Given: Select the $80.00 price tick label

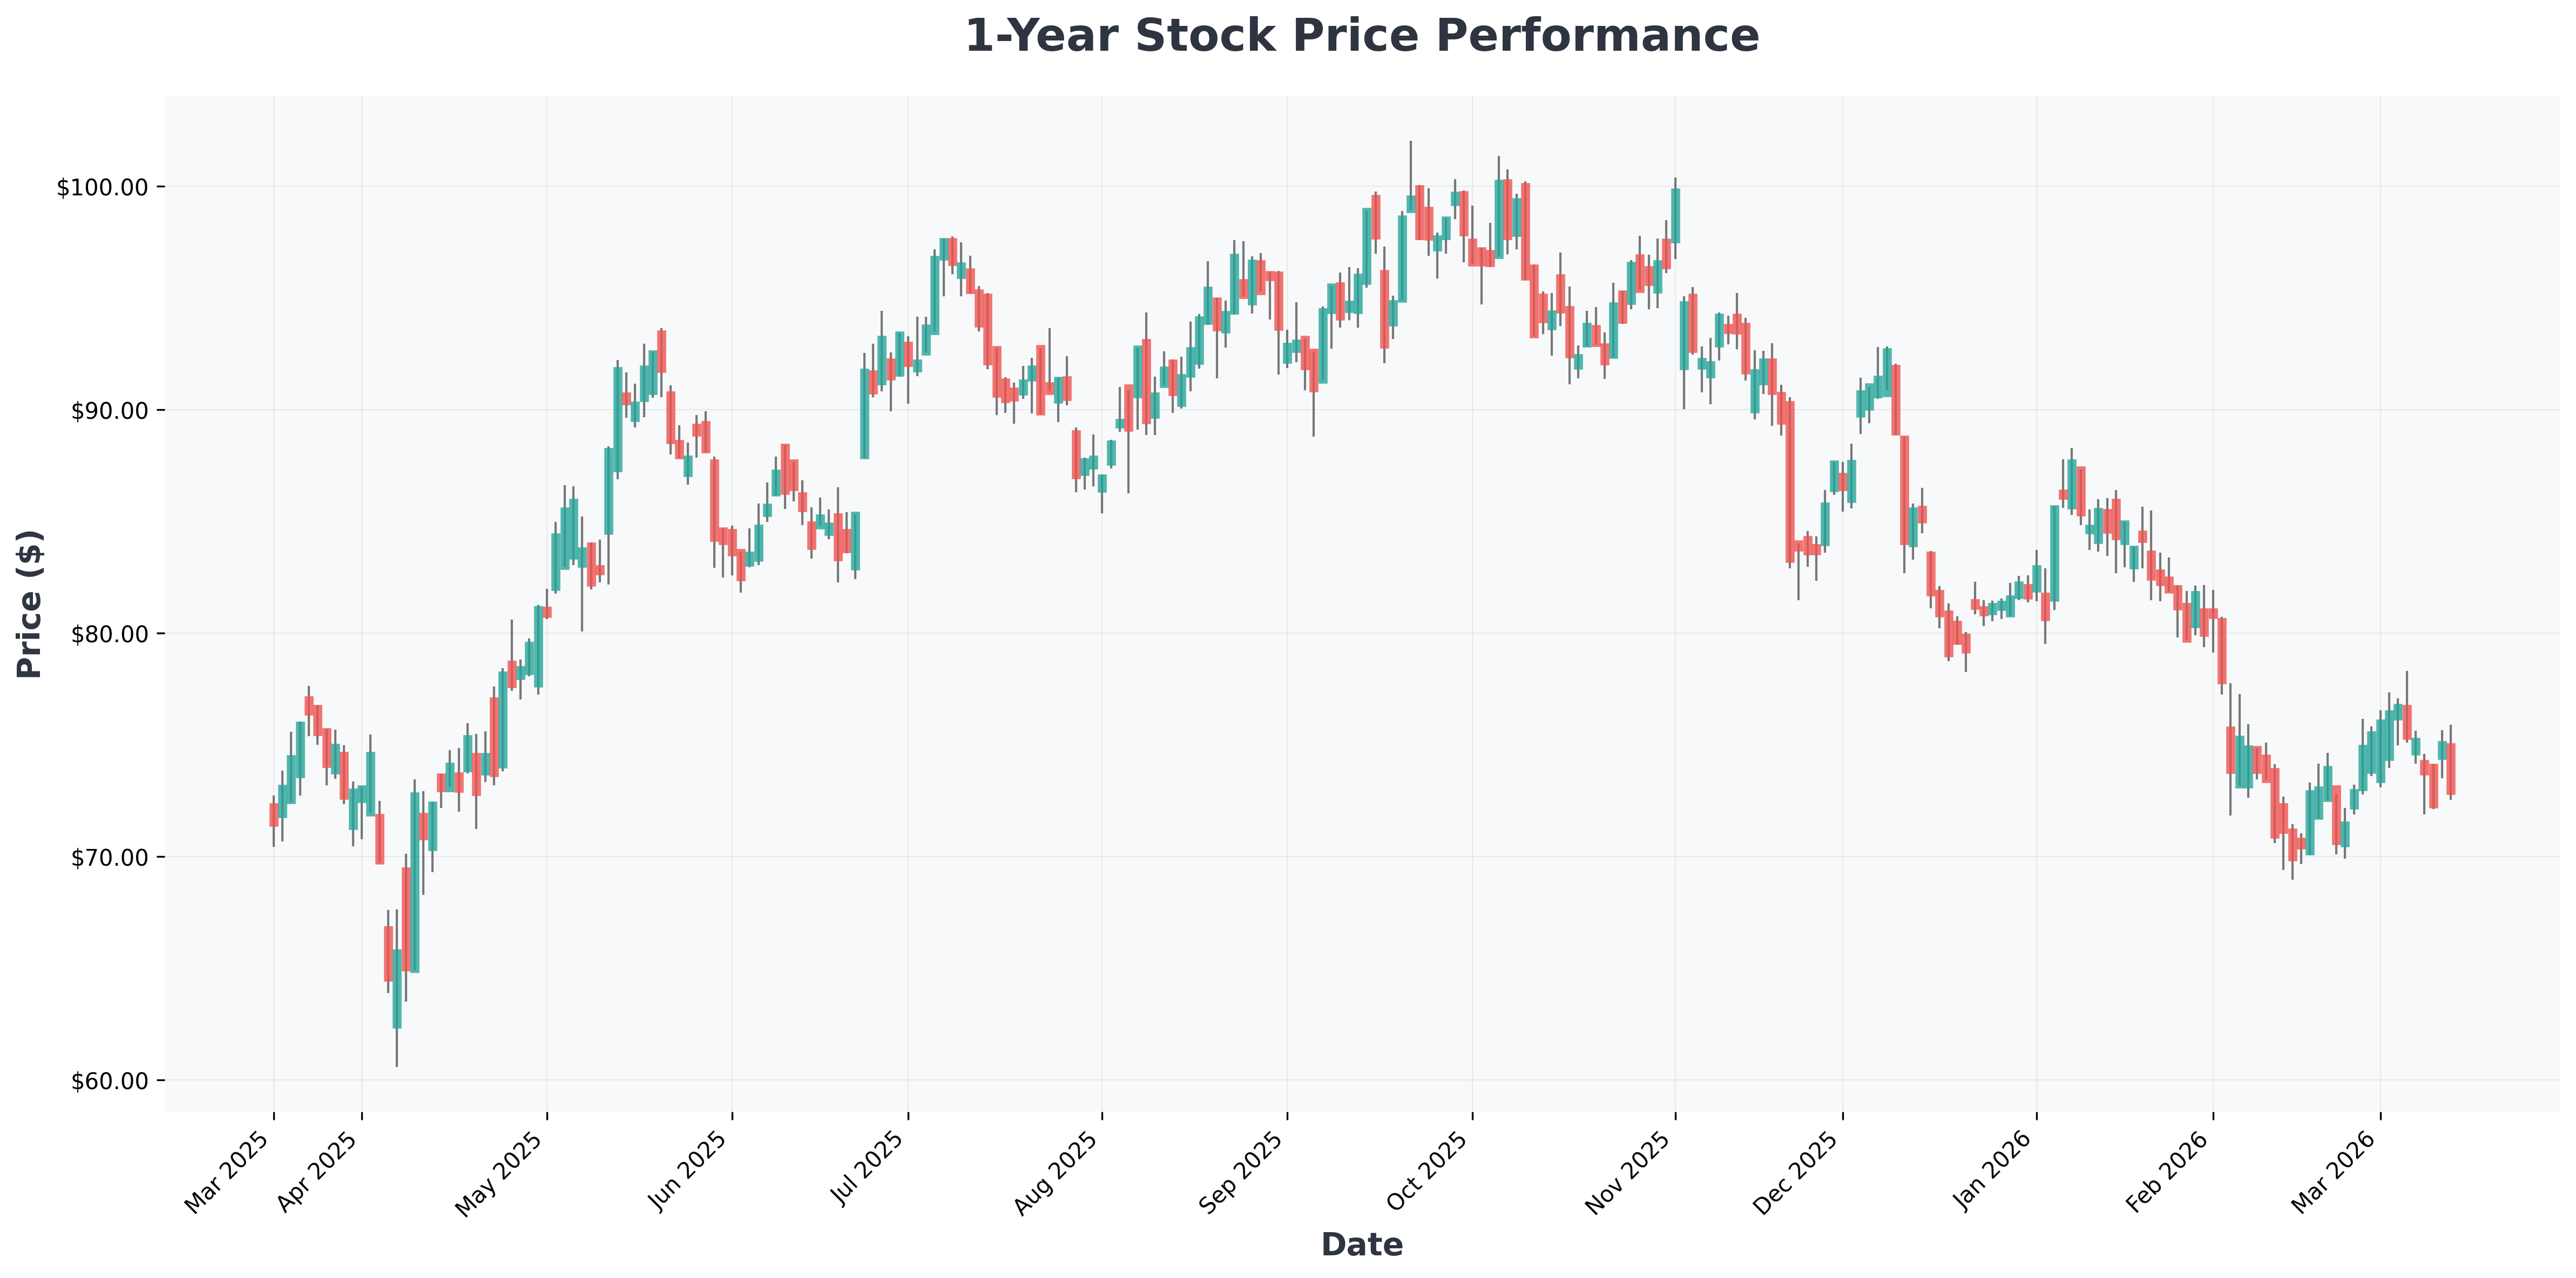Looking at the screenshot, I should click(x=104, y=635).
